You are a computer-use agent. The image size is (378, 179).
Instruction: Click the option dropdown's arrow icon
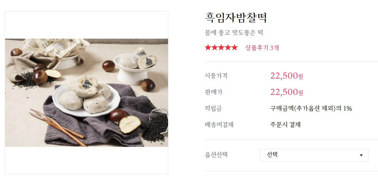361,155
